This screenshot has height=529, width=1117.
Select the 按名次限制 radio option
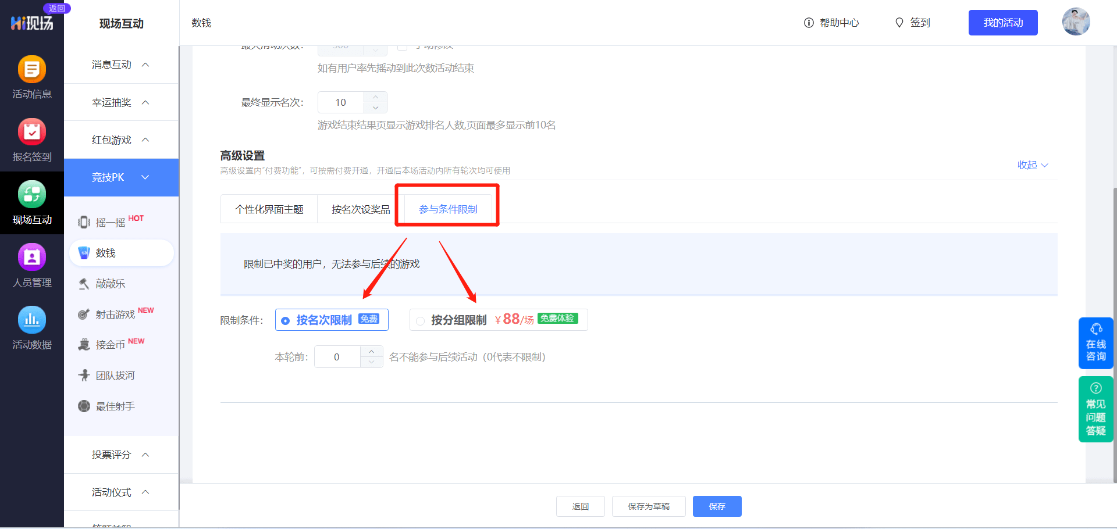[x=286, y=321]
